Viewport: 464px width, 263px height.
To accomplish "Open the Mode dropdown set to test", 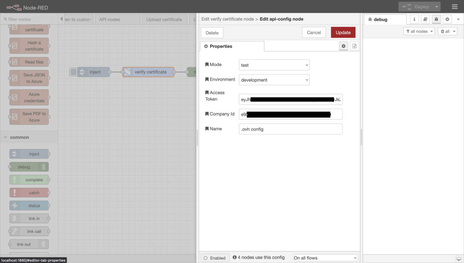I will (x=274, y=65).
